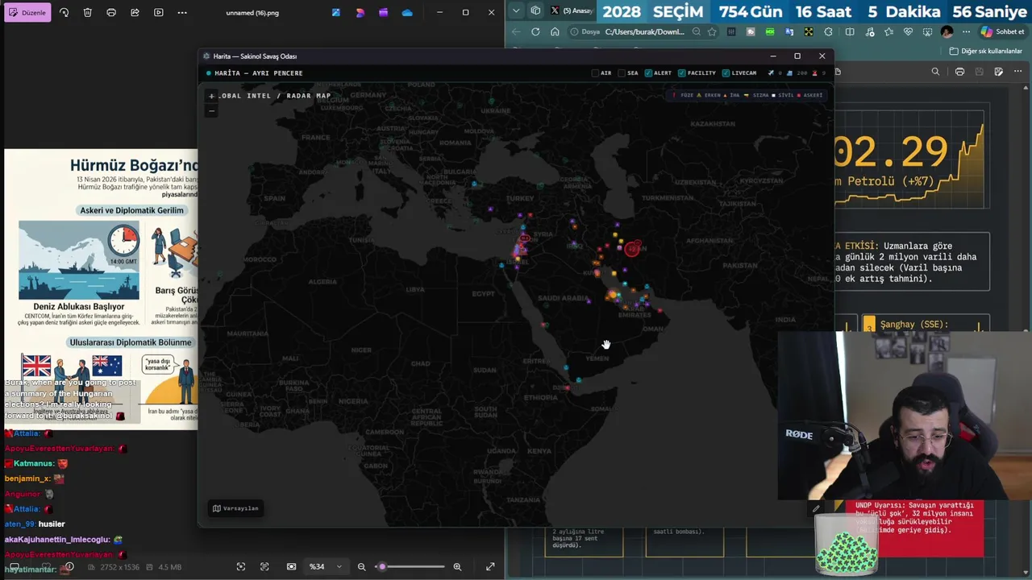Viewport: 1032px width, 580px height.
Task: Open the OneDrive cloud icon in Photos
Action: click(407, 13)
